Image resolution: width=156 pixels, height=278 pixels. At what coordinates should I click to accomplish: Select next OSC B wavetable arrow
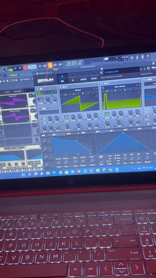click(140, 85)
